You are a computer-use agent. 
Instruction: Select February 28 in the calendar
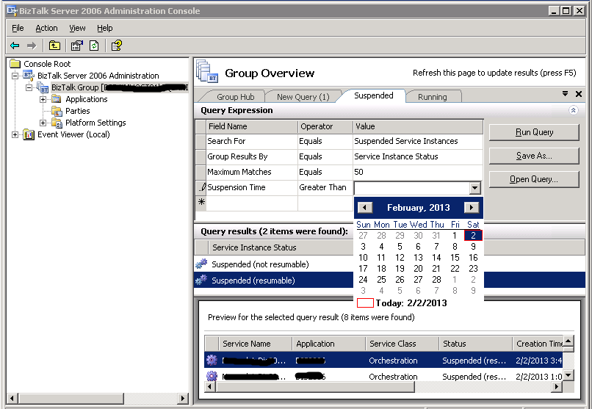click(x=436, y=280)
